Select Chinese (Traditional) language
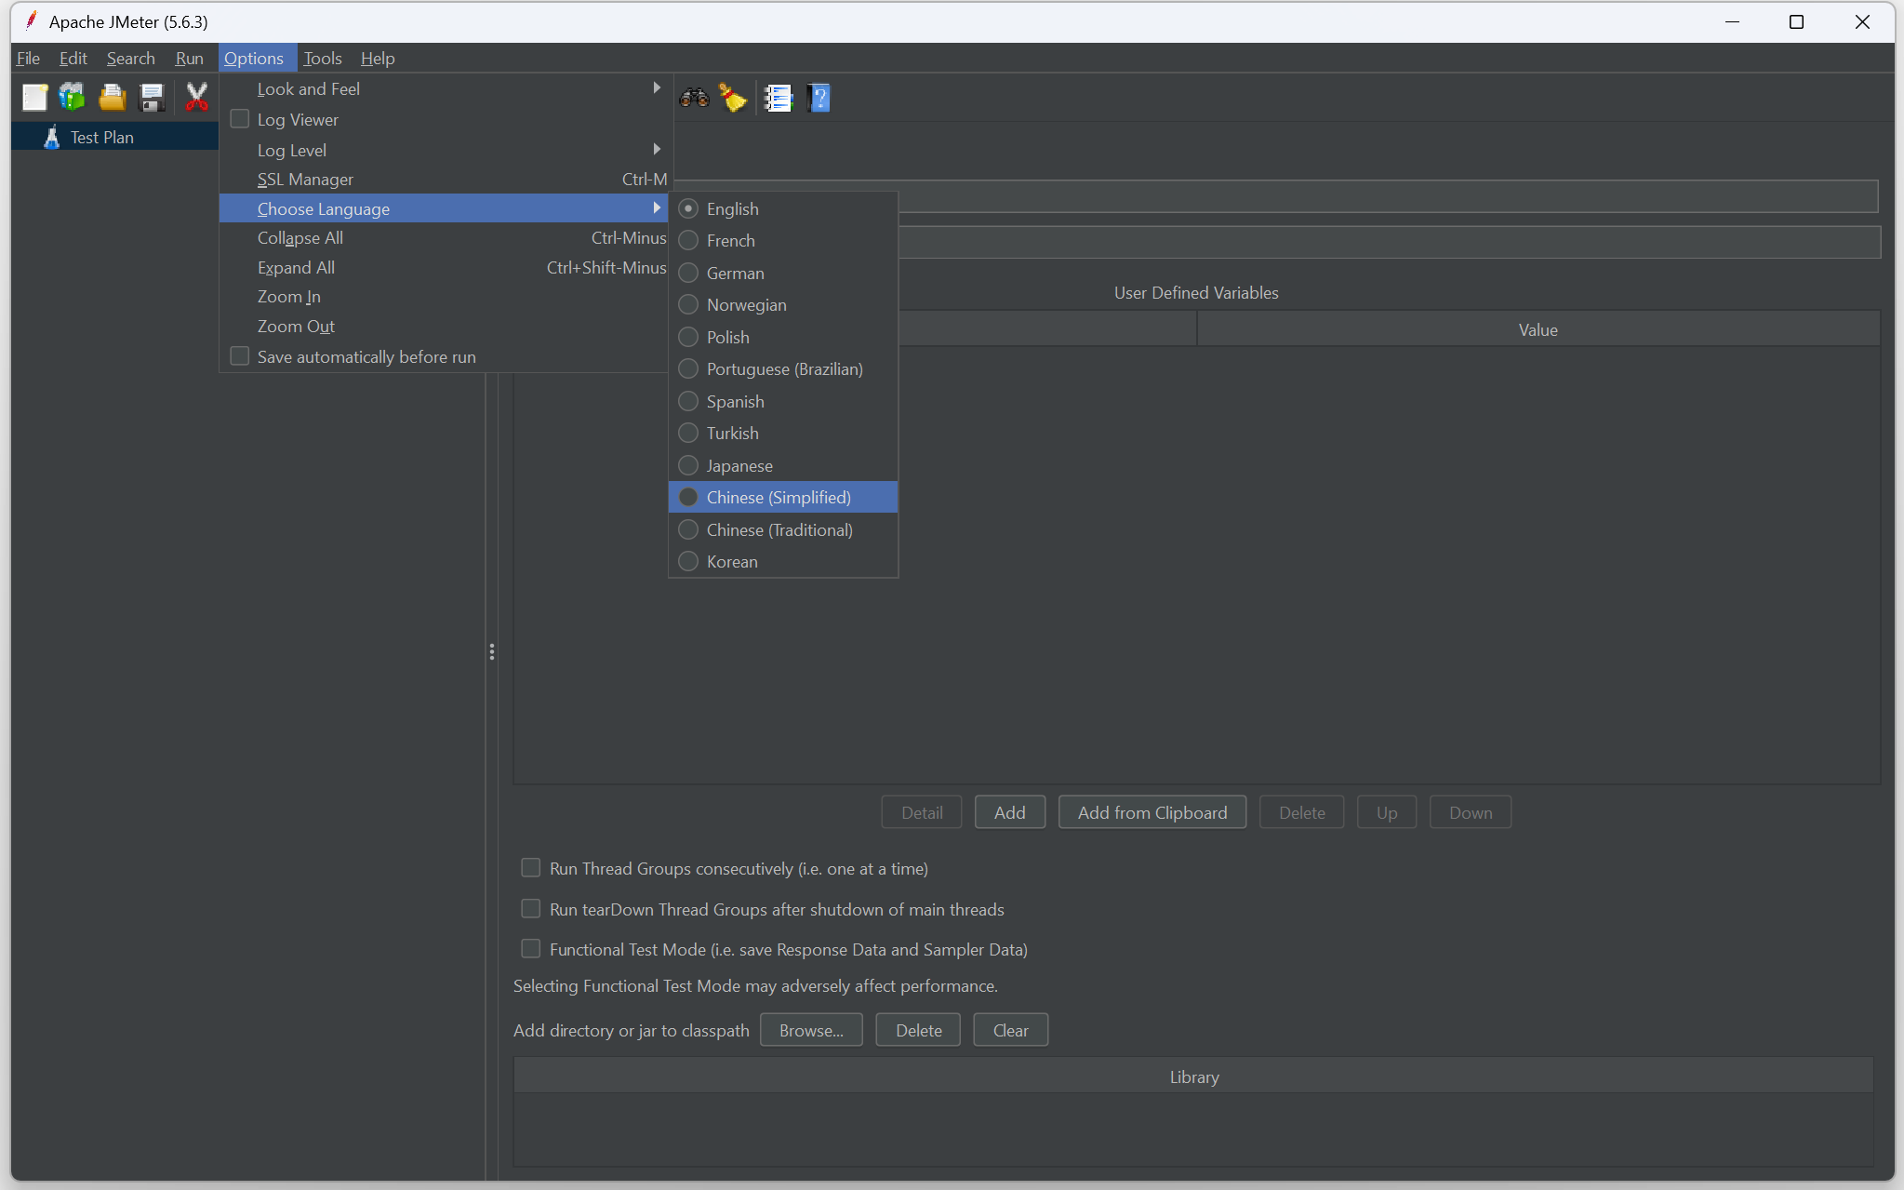 click(x=783, y=529)
